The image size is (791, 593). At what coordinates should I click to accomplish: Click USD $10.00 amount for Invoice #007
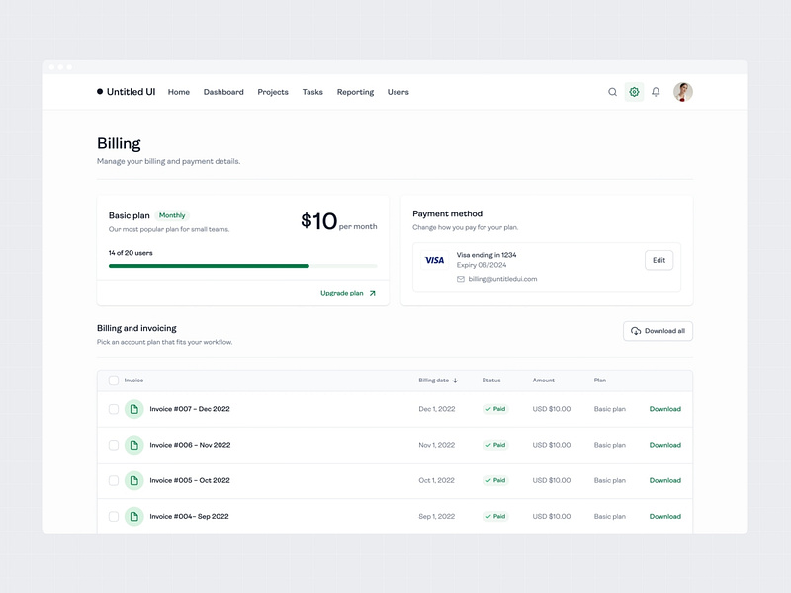[552, 409]
